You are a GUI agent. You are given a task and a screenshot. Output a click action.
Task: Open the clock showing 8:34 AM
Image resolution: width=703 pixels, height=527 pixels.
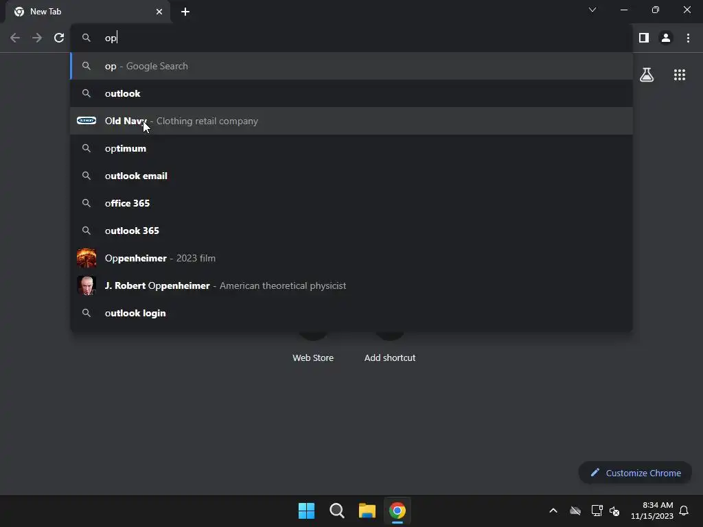click(x=652, y=511)
